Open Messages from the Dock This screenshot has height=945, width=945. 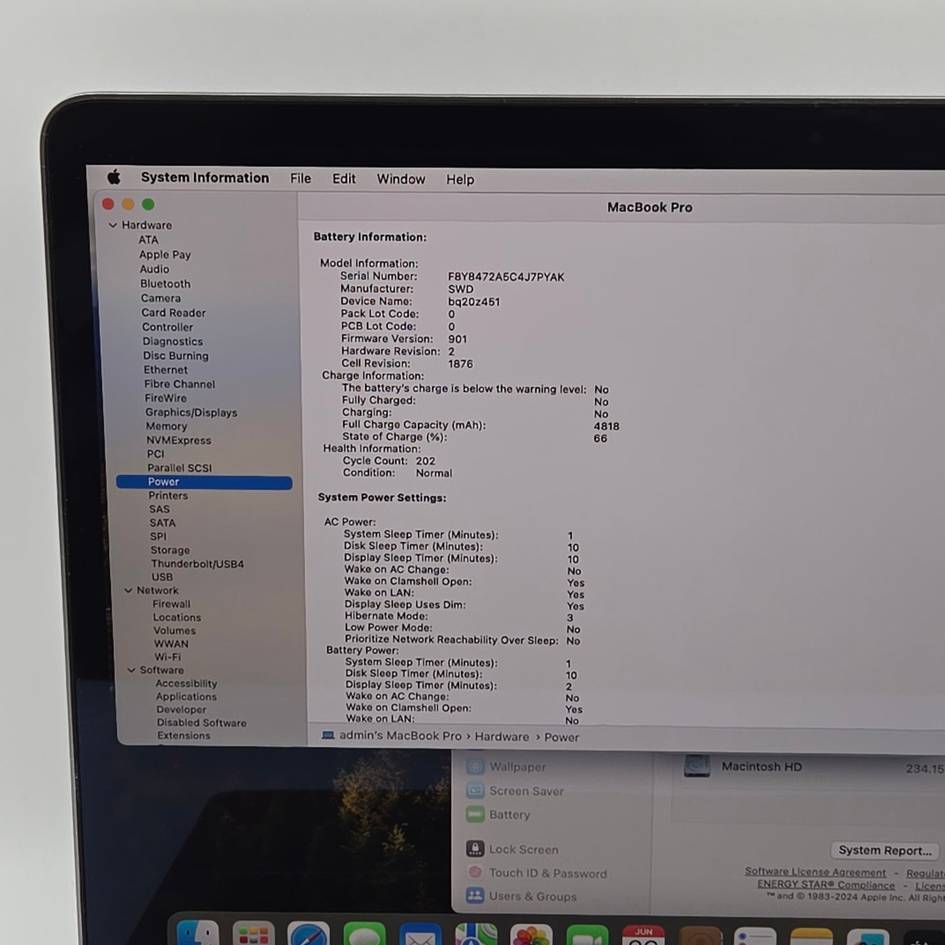click(364, 934)
